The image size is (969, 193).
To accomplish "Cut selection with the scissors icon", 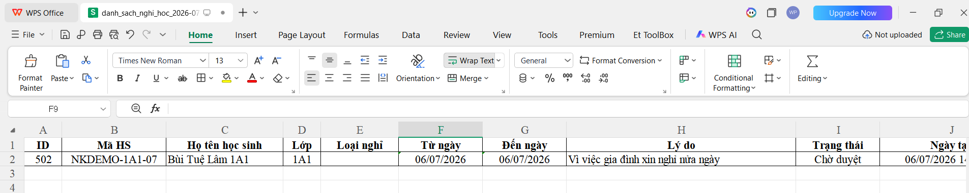I will [x=86, y=60].
